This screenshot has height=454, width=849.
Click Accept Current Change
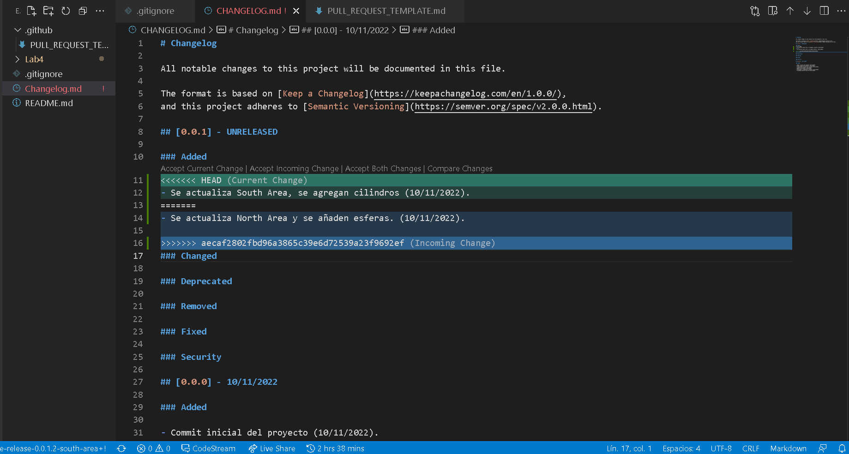202,168
